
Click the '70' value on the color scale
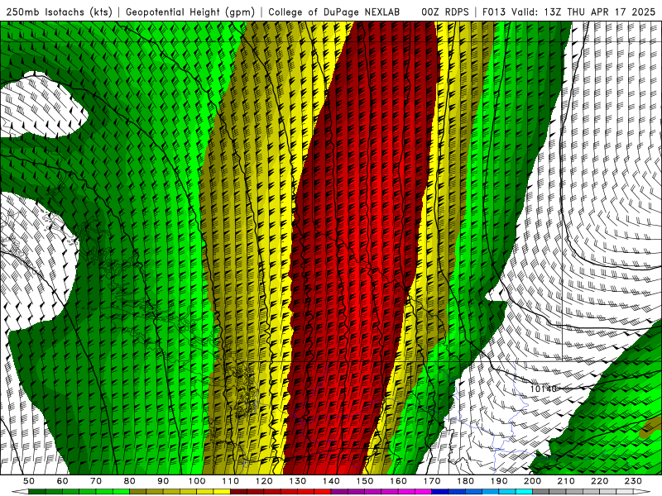point(96,481)
